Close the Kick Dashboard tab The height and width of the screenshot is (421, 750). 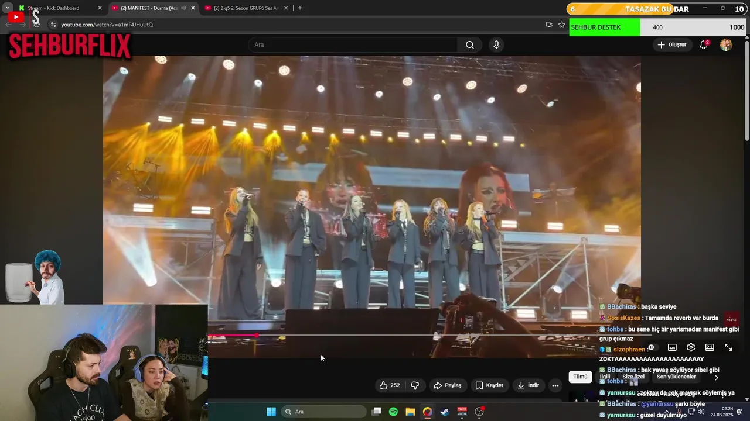coord(100,8)
